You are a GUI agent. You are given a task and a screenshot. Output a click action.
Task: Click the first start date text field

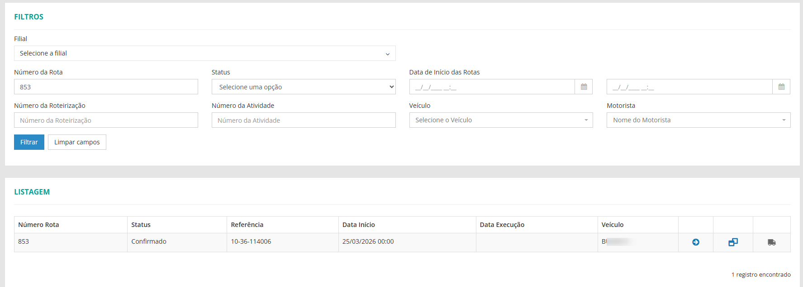[492, 87]
